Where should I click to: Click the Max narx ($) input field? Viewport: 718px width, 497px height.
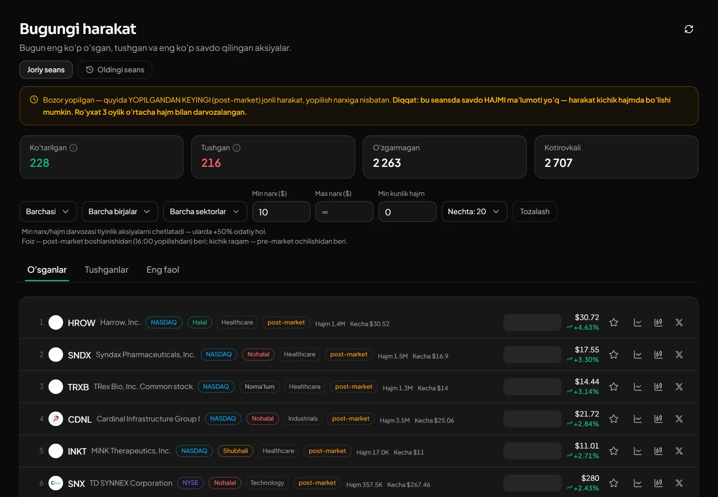(344, 212)
